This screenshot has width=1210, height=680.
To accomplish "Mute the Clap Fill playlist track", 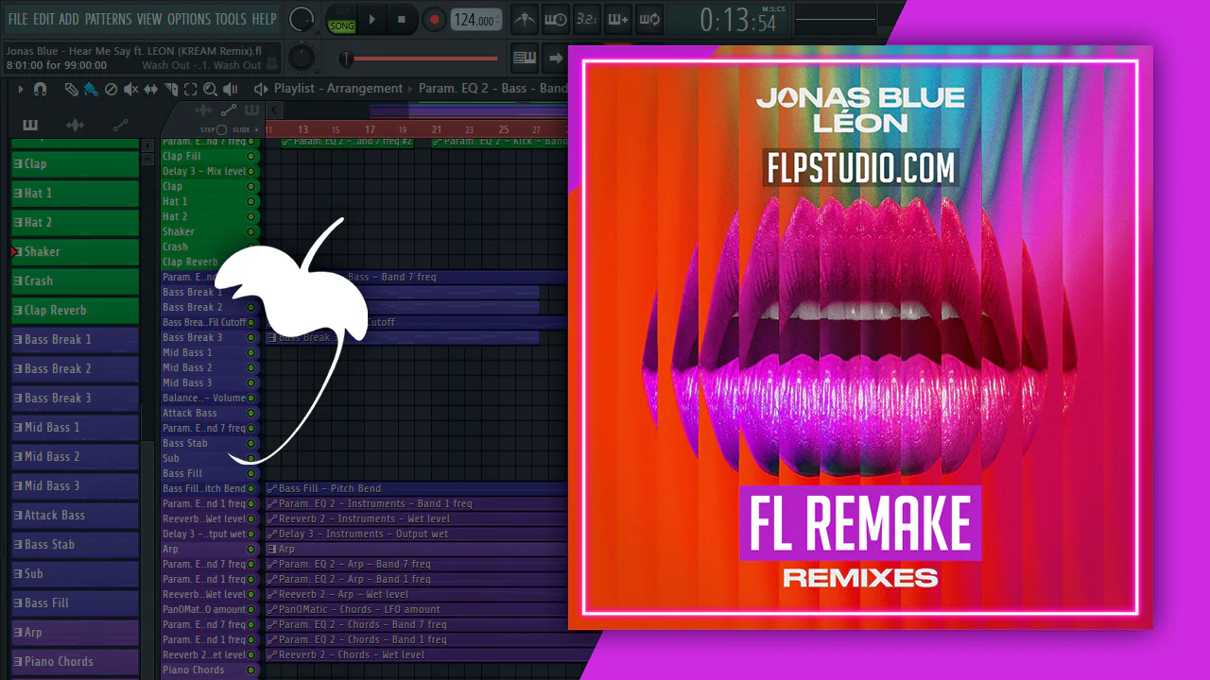I will (x=251, y=156).
